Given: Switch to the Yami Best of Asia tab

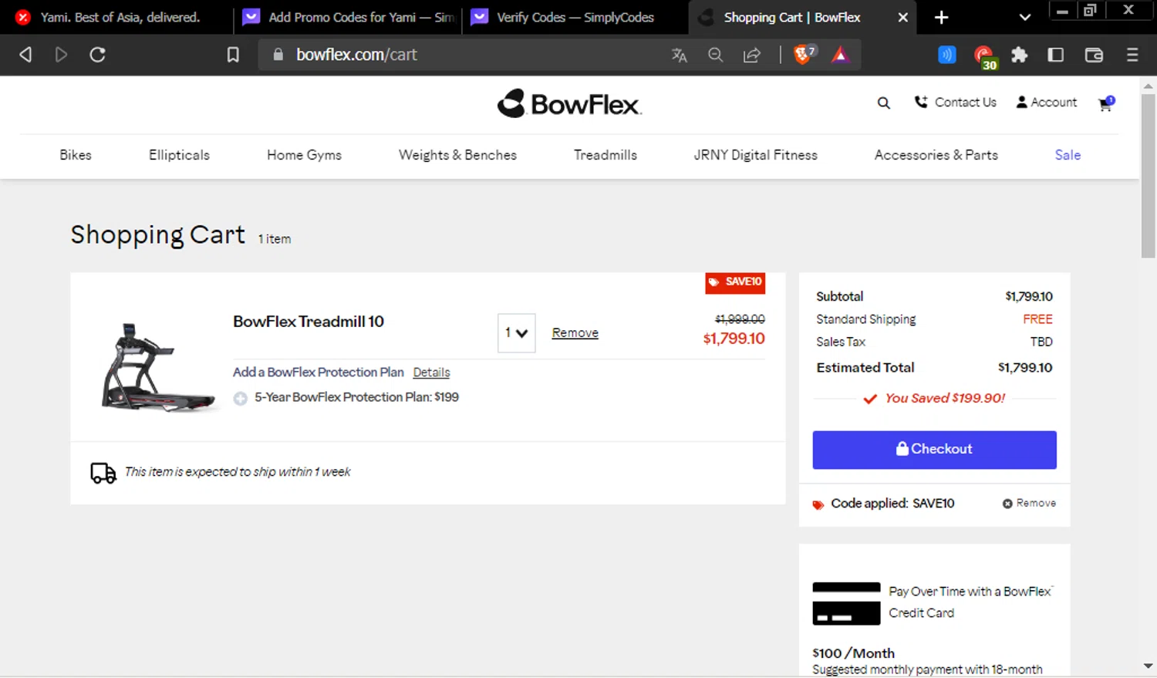Looking at the screenshot, I should [116, 17].
